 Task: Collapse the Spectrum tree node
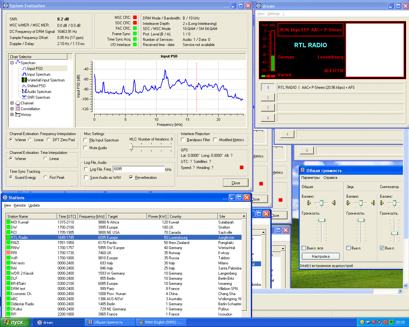(x=12, y=63)
